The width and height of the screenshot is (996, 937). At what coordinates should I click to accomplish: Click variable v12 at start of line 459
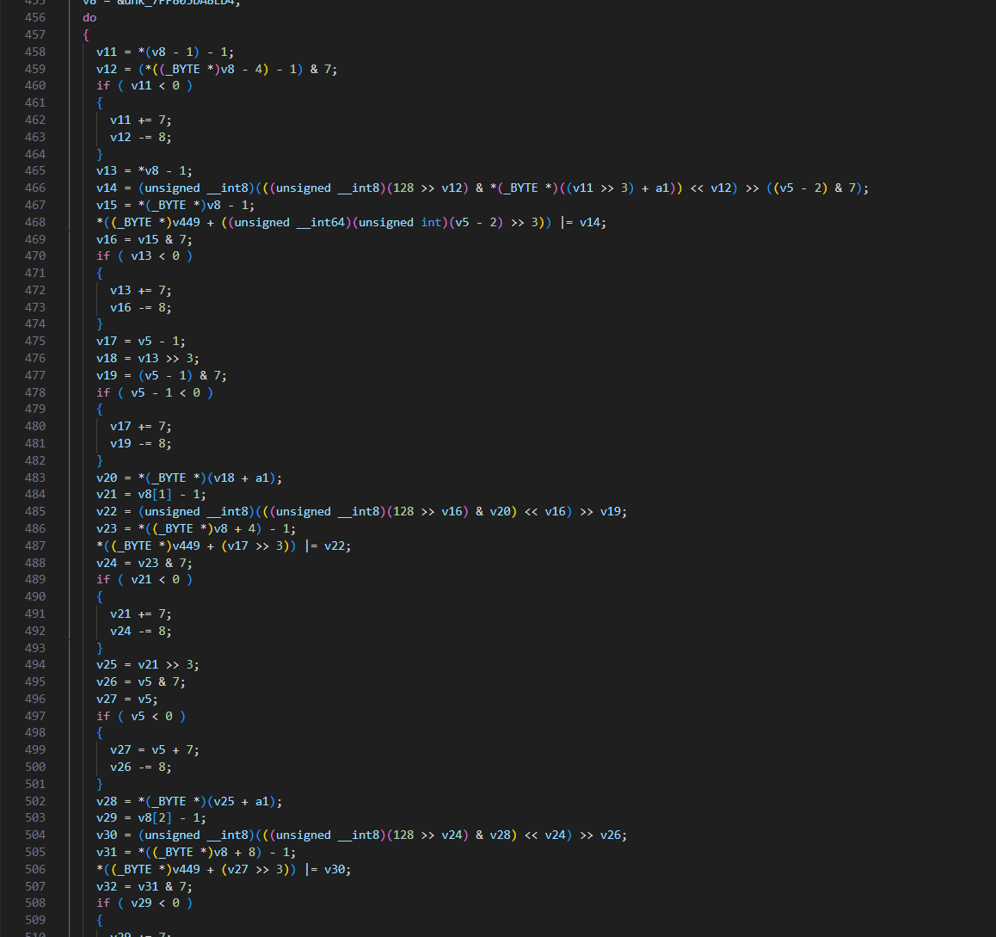107,69
